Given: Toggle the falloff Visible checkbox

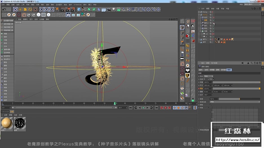Looking at the screenshot, I should click(x=214, y=79).
